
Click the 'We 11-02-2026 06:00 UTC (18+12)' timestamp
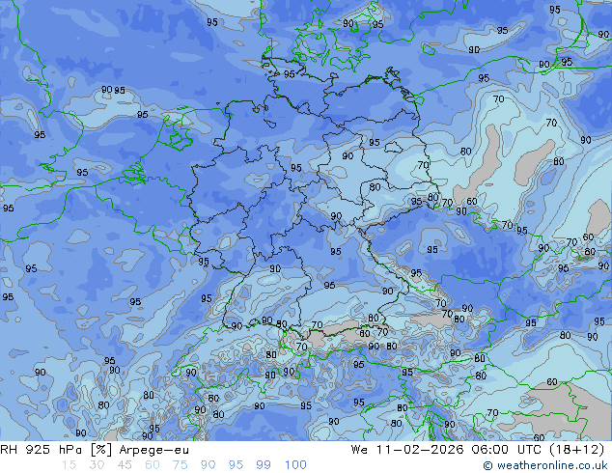(x=478, y=450)
